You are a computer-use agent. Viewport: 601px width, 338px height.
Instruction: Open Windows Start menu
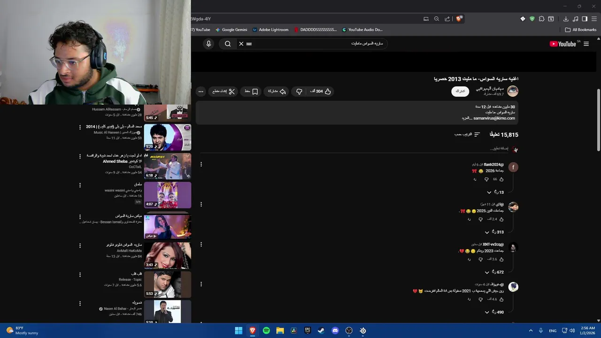(x=239, y=330)
